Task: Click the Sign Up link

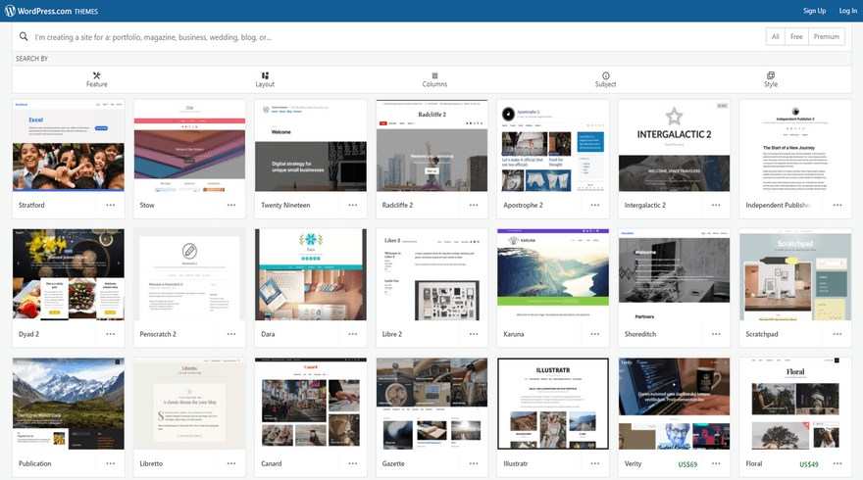Action: [x=814, y=11]
